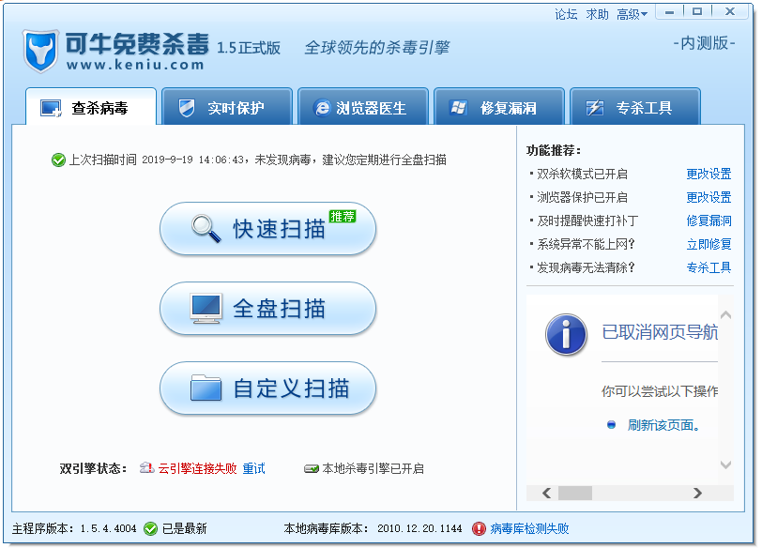
Task: Switch to the 实时保护 tab
Action: pyautogui.click(x=227, y=106)
